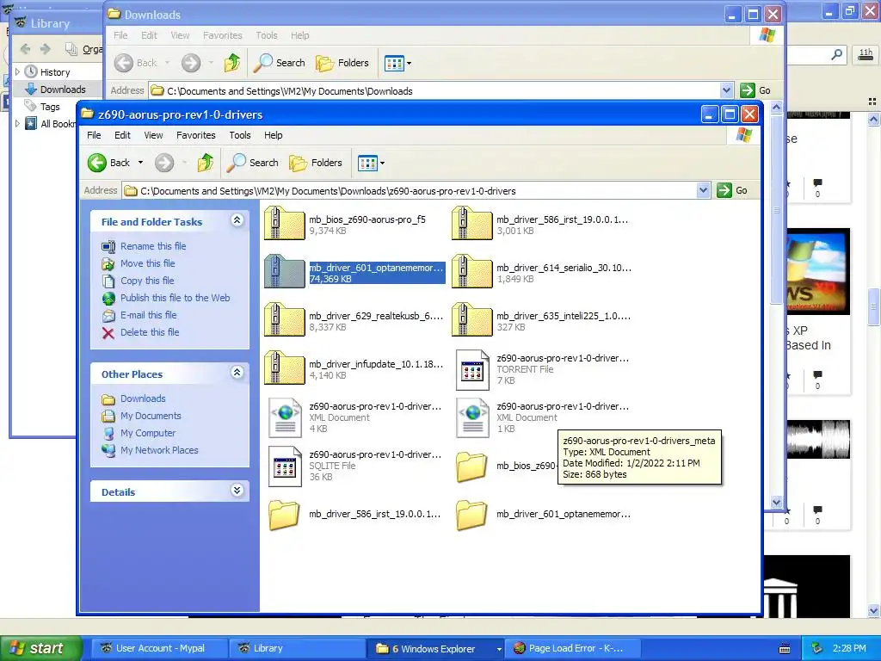Click Go button in Downloads window

755,90
